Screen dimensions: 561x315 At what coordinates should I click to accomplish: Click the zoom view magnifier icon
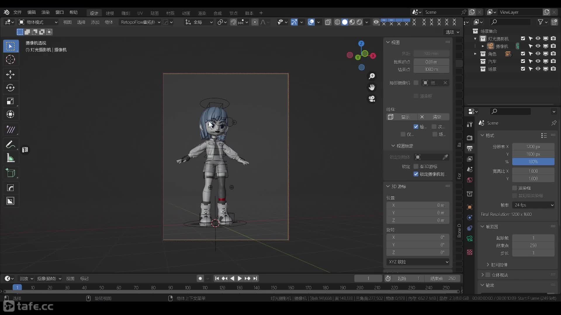(372, 76)
